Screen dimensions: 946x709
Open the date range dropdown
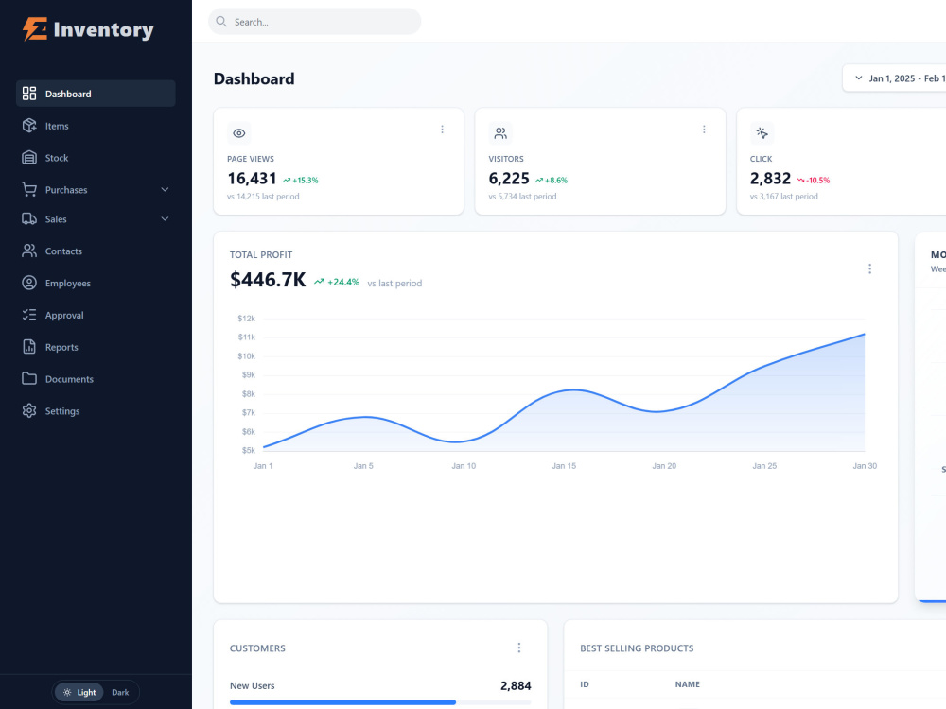(x=895, y=78)
